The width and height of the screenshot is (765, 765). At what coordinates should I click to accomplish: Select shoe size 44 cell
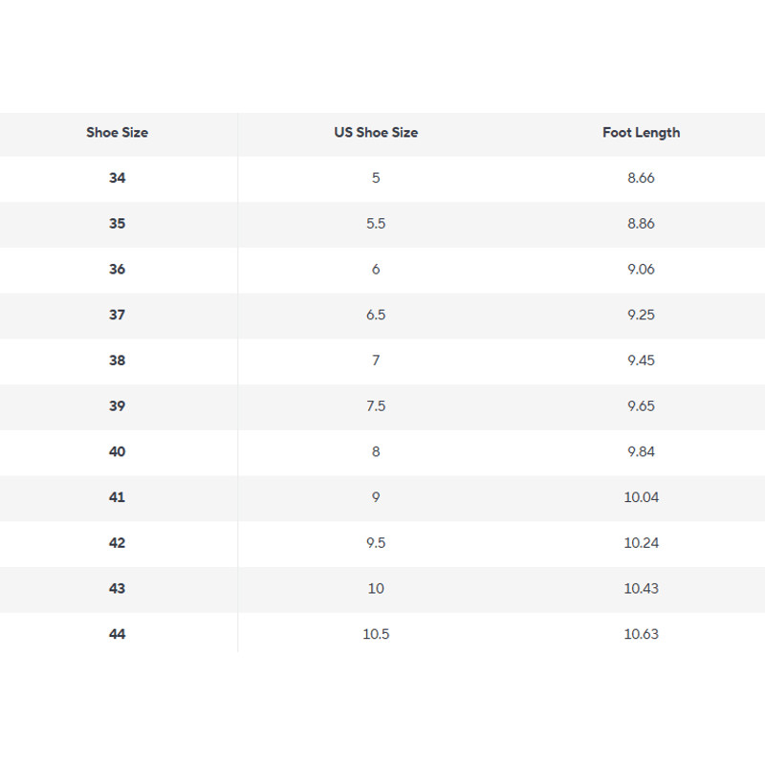click(117, 634)
